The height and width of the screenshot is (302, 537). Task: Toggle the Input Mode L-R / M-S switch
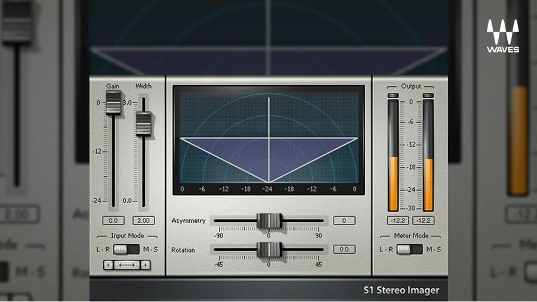(x=126, y=250)
